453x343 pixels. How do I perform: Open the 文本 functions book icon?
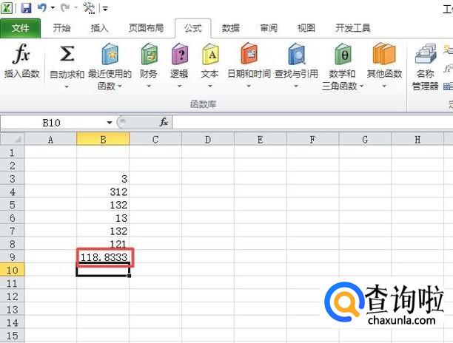pos(210,54)
